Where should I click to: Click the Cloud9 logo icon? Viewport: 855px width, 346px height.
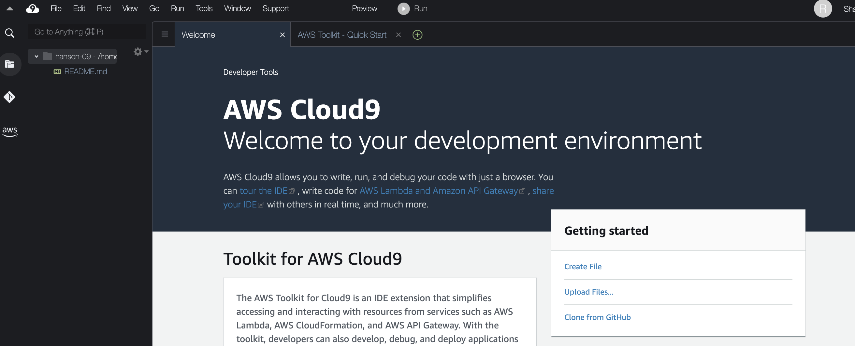tap(33, 8)
